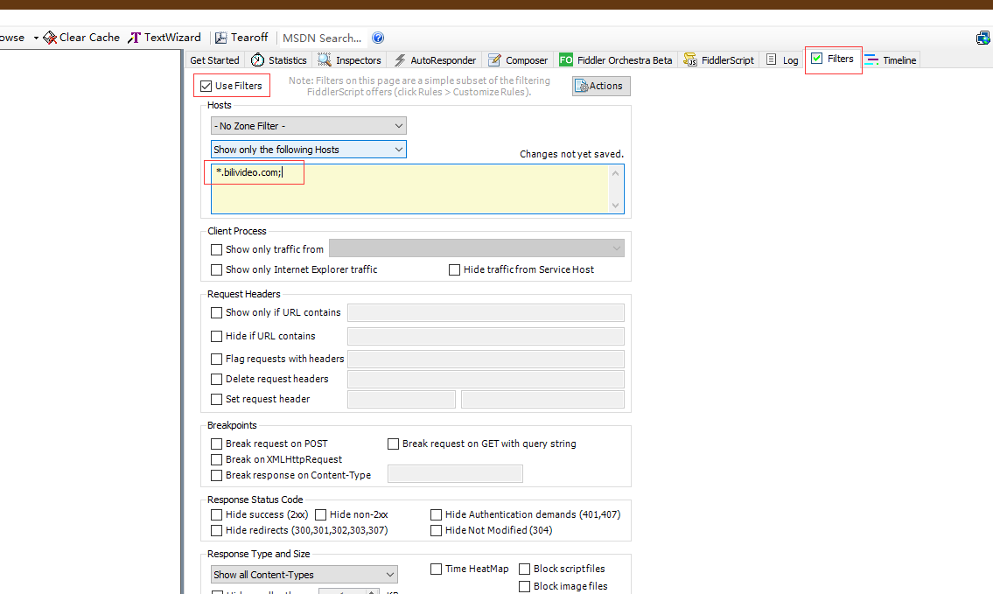993x594 pixels.
Task: Check Hide non-2xx
Action: click(320, 515)
